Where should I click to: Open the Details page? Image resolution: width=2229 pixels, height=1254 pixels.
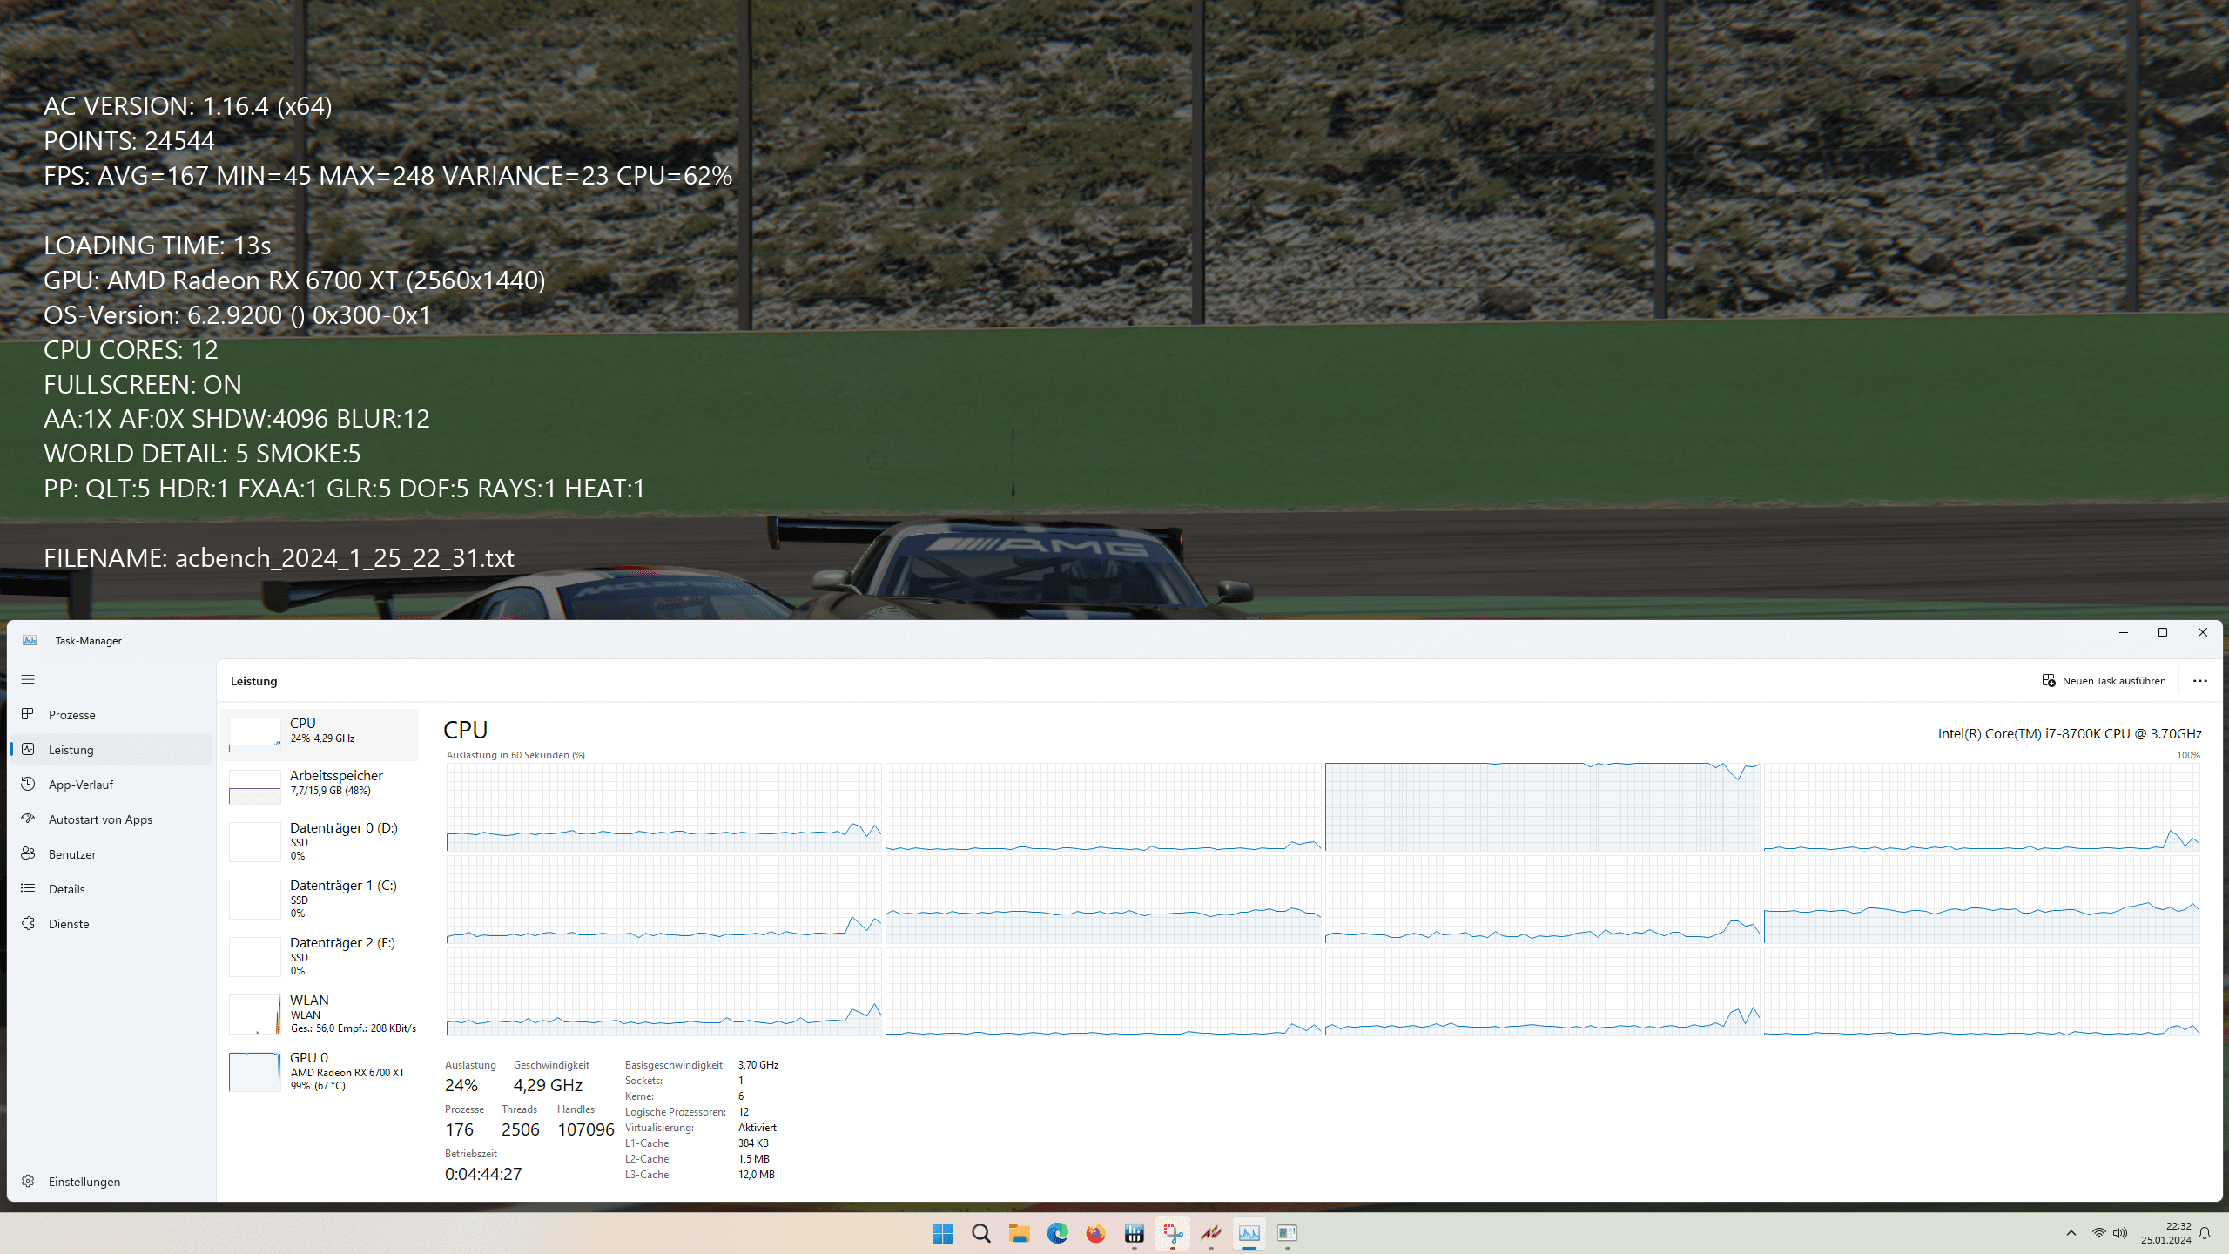66,889
